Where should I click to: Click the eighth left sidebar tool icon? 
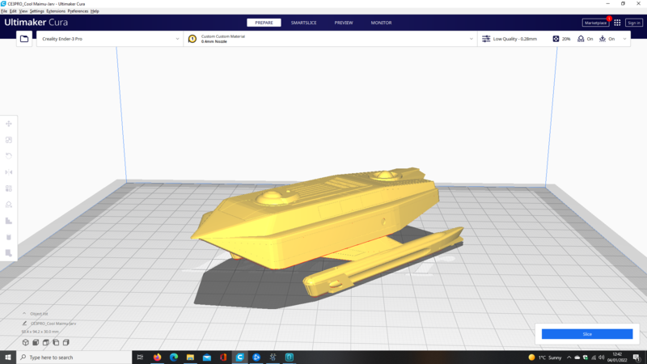[9, 237]
